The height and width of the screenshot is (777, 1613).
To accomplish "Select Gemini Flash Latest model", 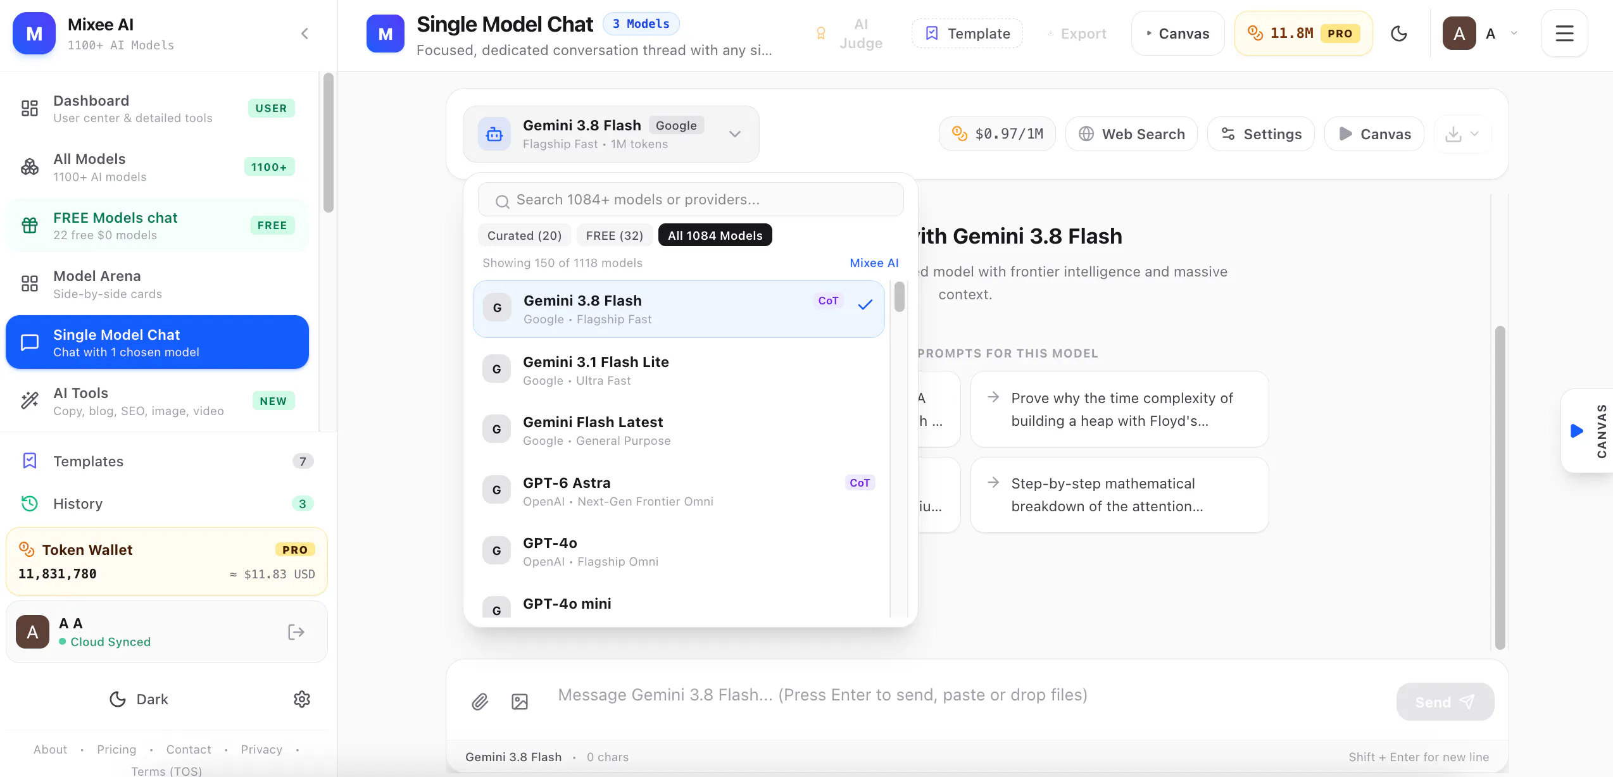I will pyautogui.click(x=678, y=430).
